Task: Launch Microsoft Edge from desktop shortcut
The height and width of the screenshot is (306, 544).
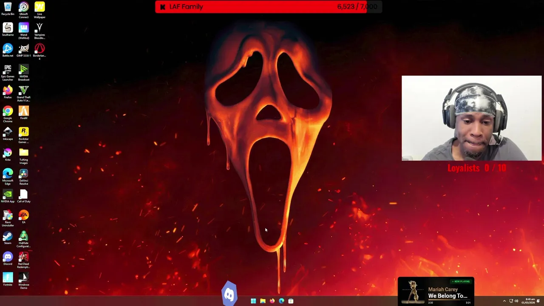Action: 8,177
